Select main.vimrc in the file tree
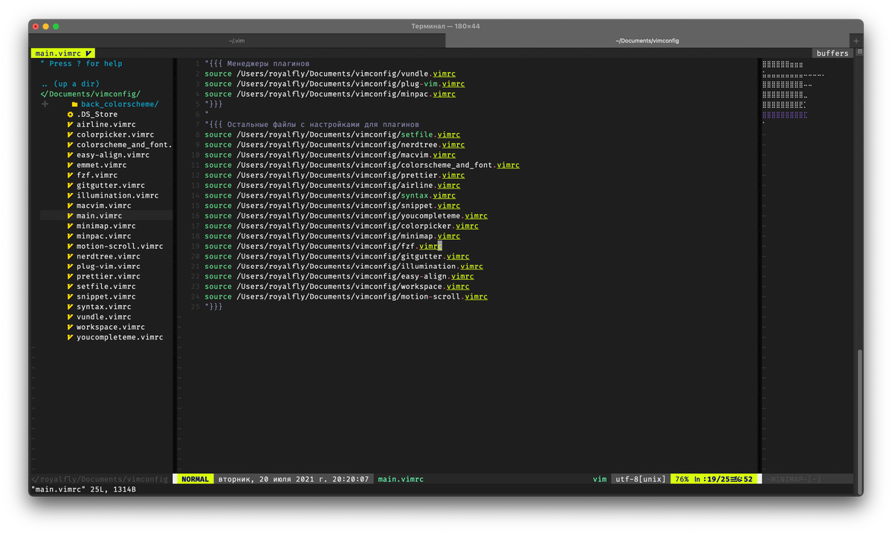 (99, 215)
